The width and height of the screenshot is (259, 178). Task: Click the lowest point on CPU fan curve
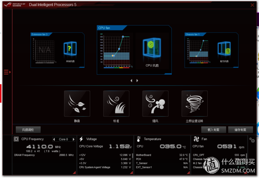tap(113, 56)
